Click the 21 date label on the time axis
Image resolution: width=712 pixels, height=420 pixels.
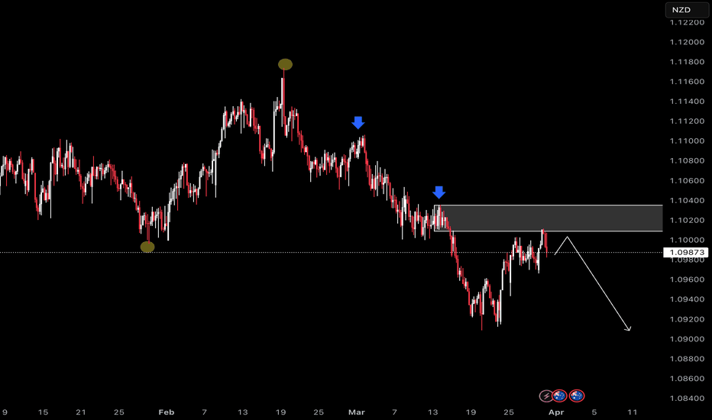pyautogui.click(x=81, y=412)
